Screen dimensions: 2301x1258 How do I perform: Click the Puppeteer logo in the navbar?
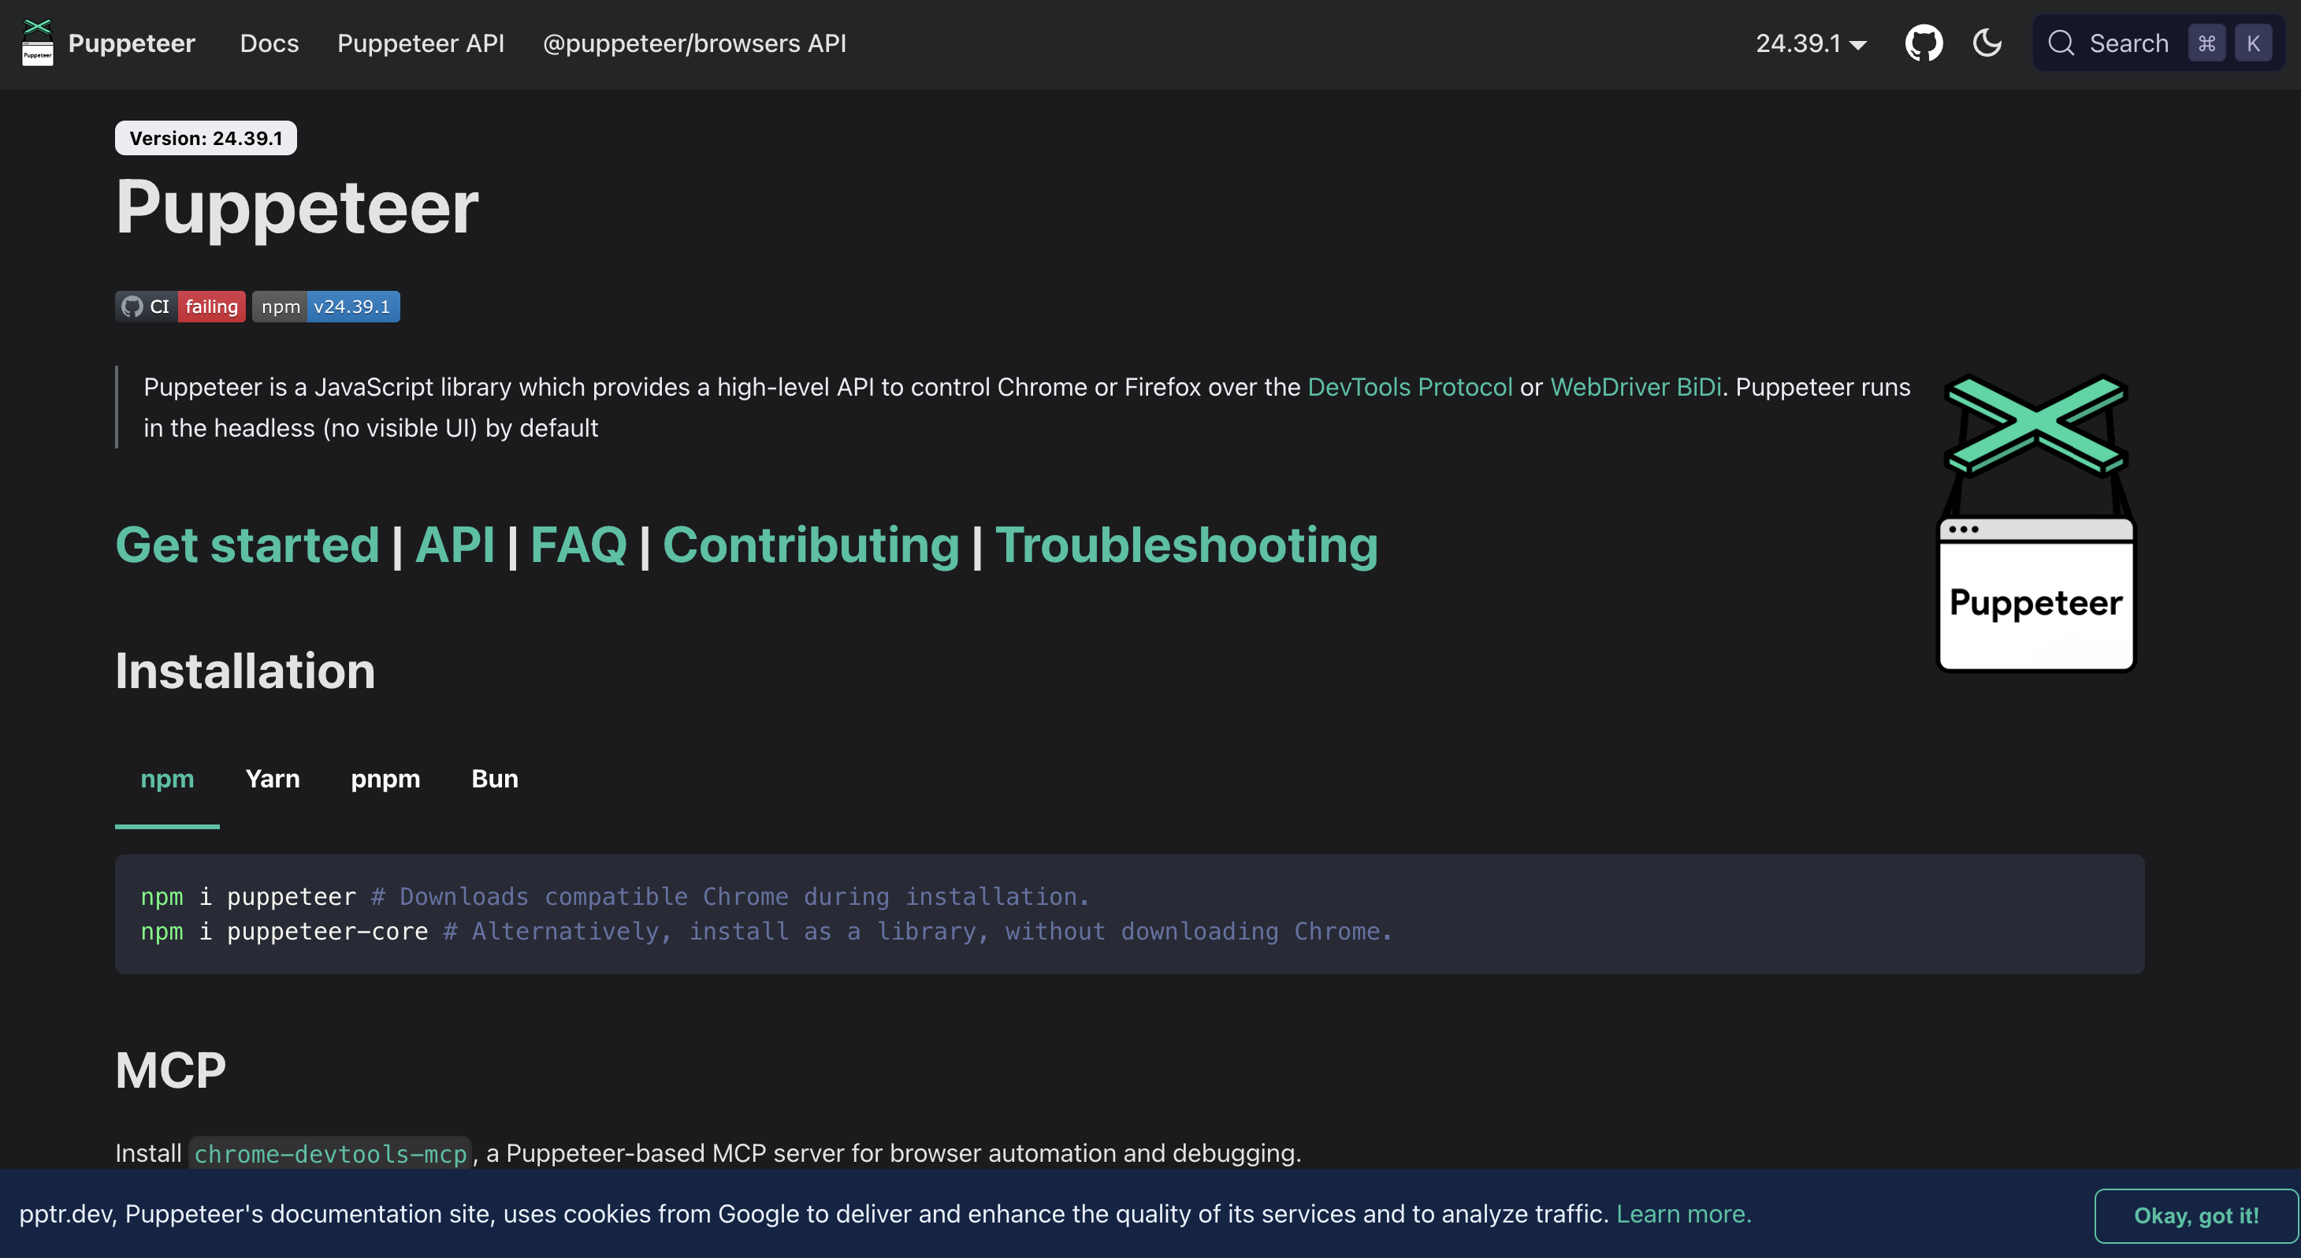pyautogui.click(x=36, y=42)
